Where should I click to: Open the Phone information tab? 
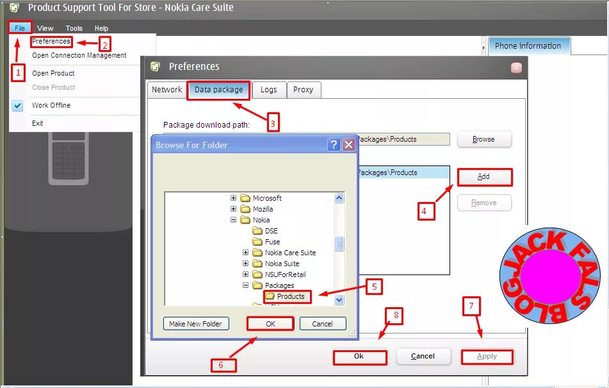[x=528, y=46]
